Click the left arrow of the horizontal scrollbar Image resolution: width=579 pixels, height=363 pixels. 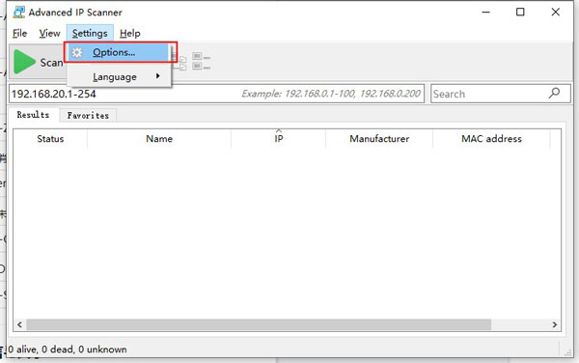19,324
